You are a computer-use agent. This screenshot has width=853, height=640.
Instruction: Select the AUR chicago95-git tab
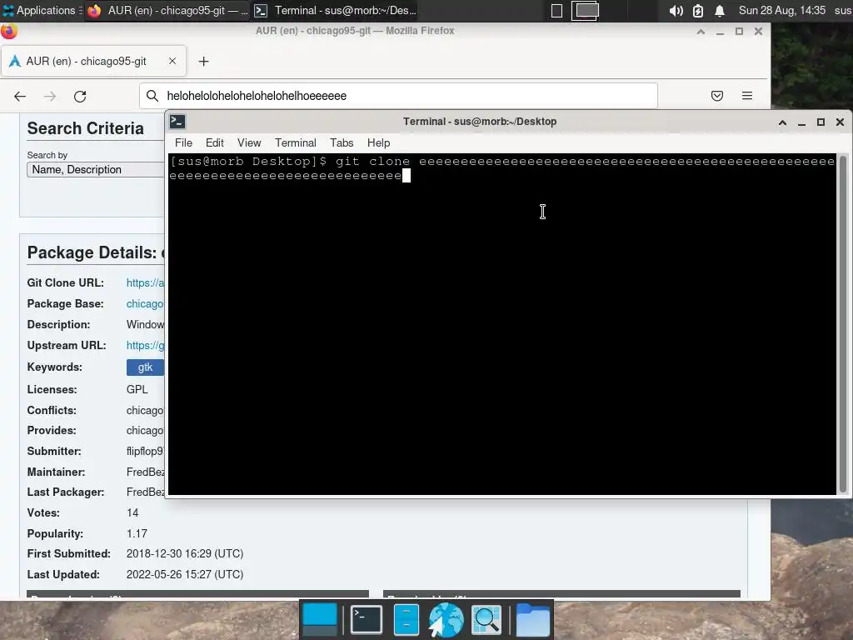pyautogui.click(x=94, y=61)
